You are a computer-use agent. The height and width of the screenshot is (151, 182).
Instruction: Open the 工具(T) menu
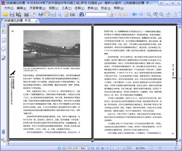tap(66, 8)
